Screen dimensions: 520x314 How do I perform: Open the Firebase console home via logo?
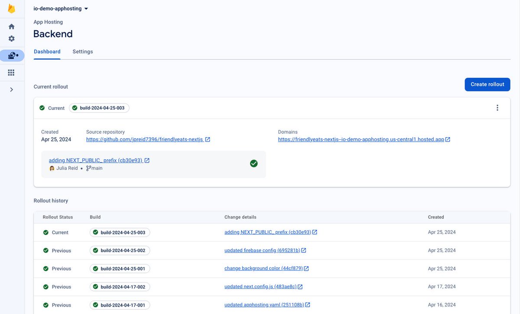pos(12,8)
